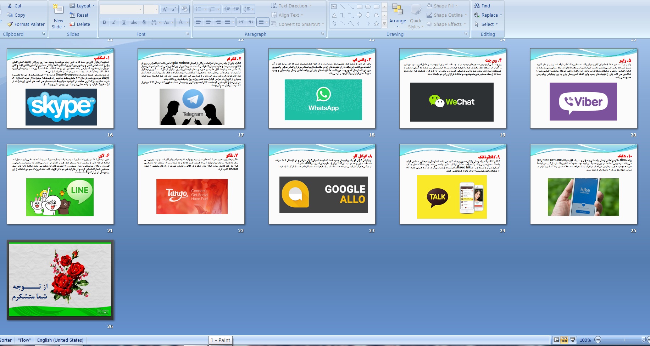Open Font dialog launcher
This screenshot has height=346, width=650.
tap(187, 34)
